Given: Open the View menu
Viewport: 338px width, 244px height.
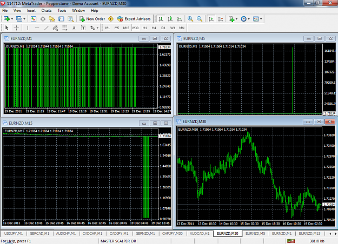Looking at the screenshot, I should [x=17, y=10].
